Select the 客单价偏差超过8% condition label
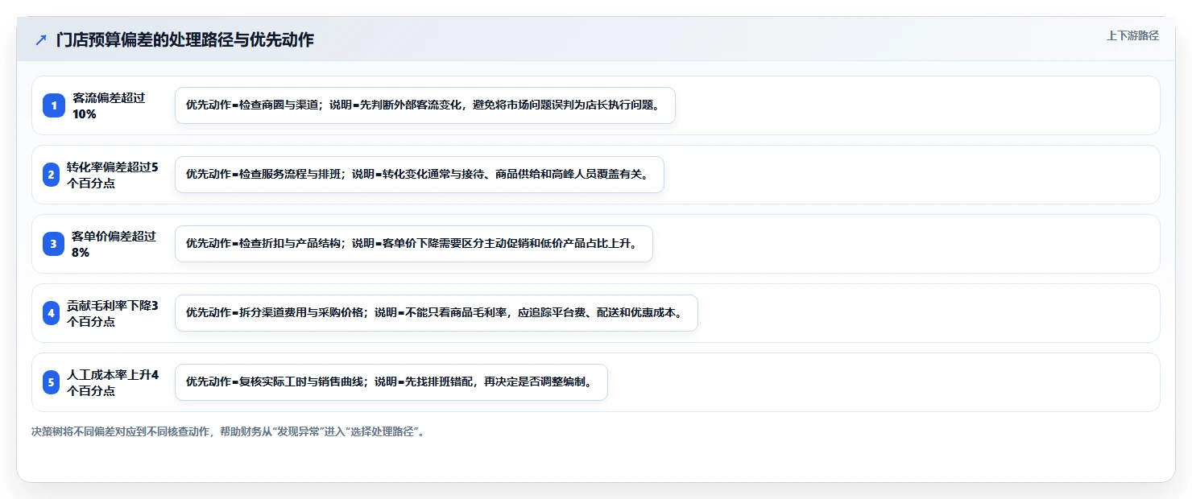This screenshot has width=1192, height=499. click(x=114, y=244)
